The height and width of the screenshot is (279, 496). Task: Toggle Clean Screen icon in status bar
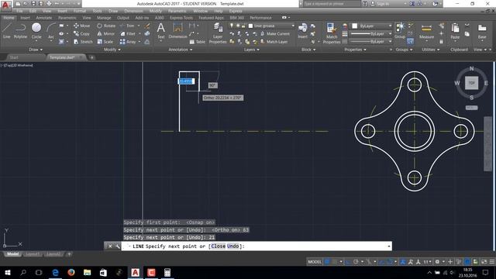[484, 262]
